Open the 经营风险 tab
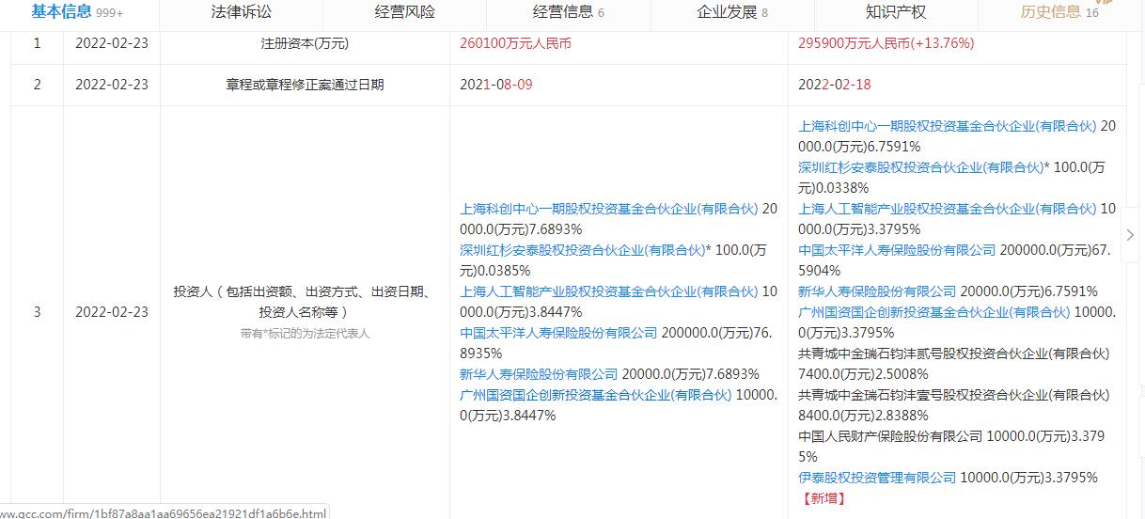Image resolution: width=1145 pixels, height=519 pixels. click(x=404, y=12)
